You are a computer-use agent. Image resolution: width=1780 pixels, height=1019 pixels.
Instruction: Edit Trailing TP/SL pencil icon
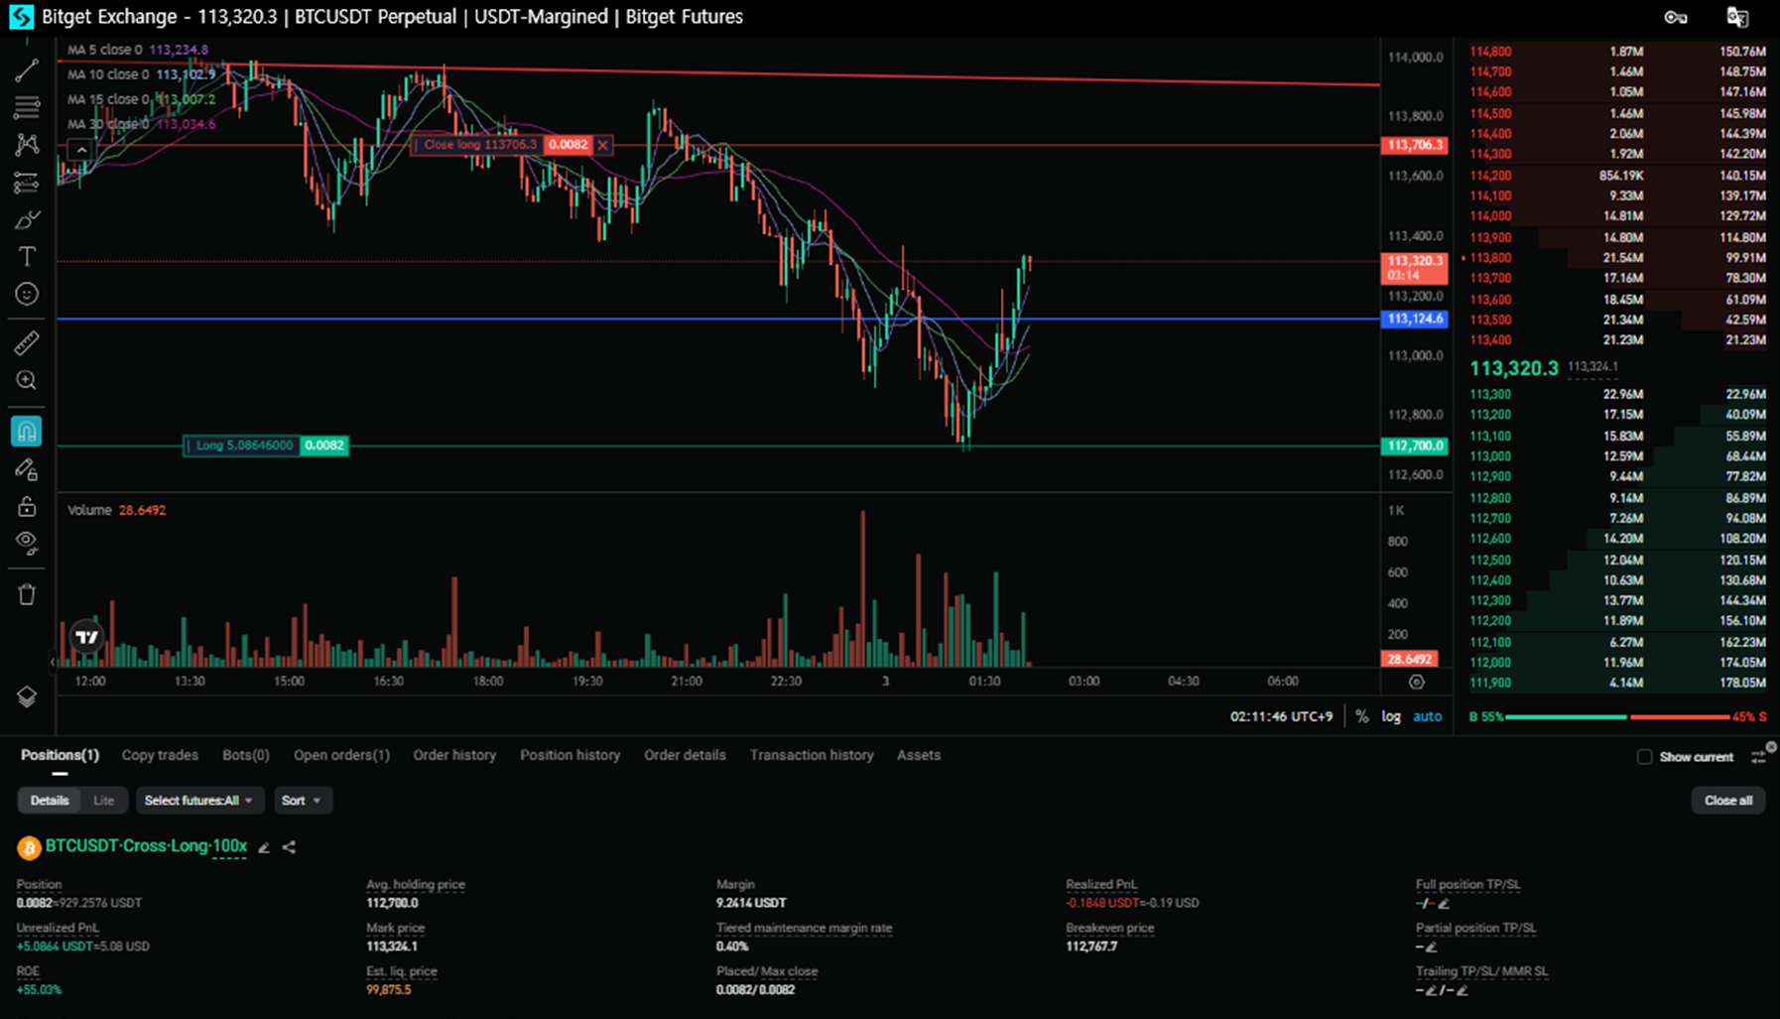1431,991
